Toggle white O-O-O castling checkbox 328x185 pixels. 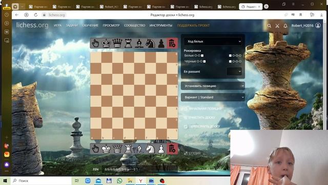click(230, 55)
